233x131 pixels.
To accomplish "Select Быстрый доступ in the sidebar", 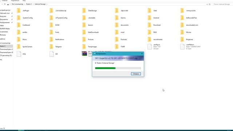I will (x=5, y=10).
